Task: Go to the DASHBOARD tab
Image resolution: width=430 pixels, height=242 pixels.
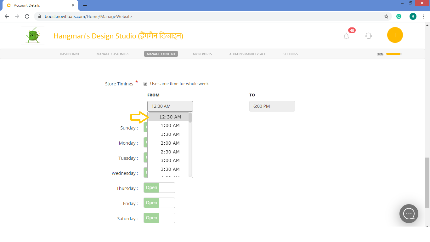Action: pyautogui.click(x=69, y=54)
